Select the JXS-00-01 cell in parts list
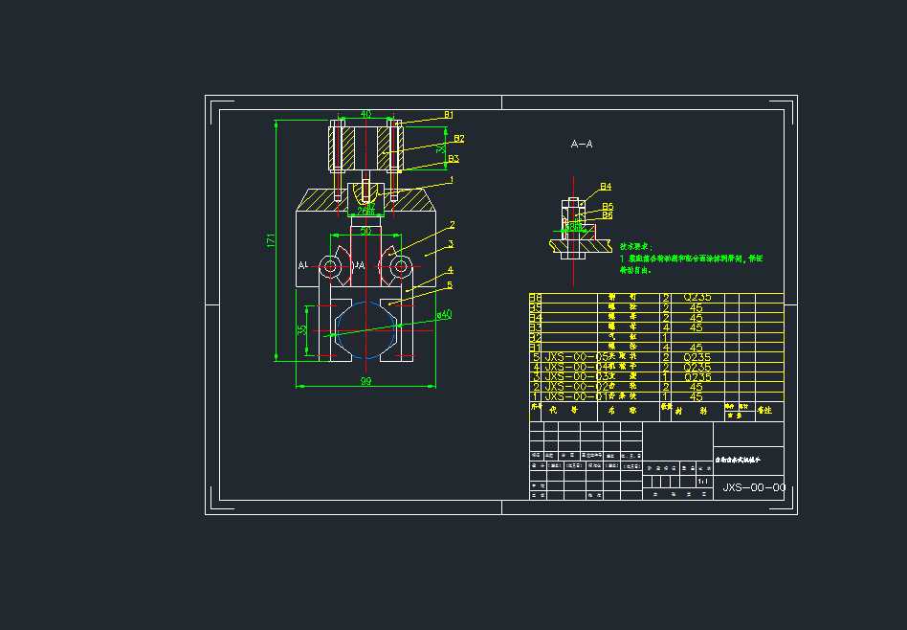 [x=576, y=396]
